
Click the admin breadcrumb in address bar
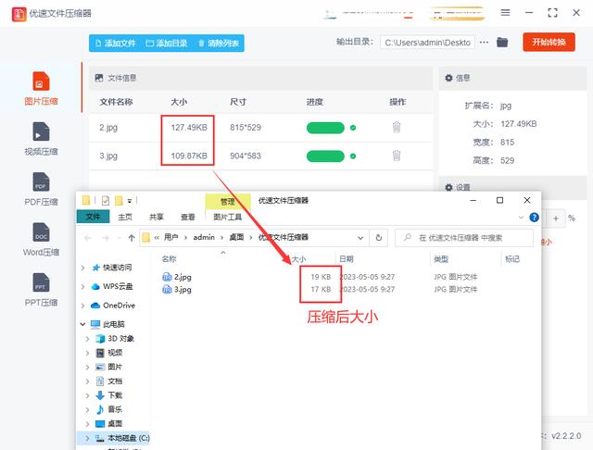click(x=204, y=237)
